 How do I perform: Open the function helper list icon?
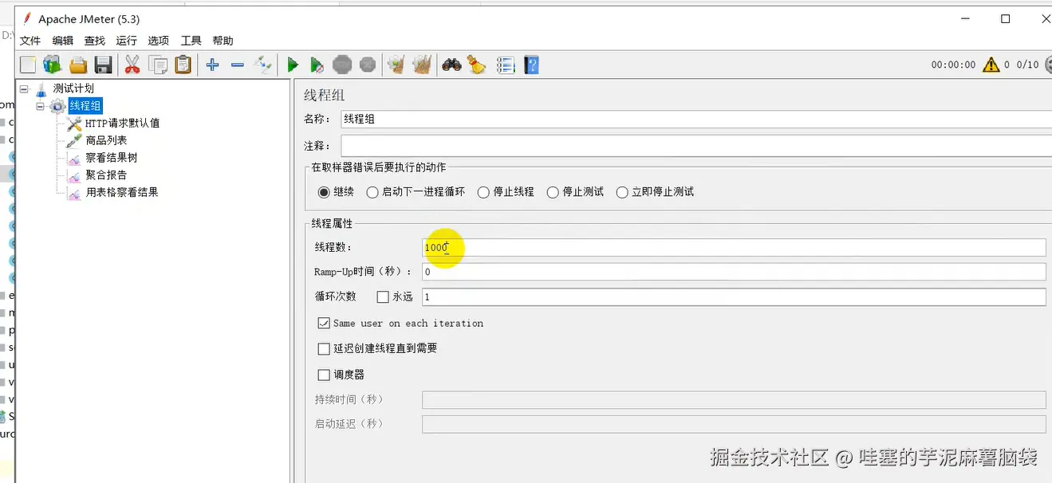pos(506,65)
